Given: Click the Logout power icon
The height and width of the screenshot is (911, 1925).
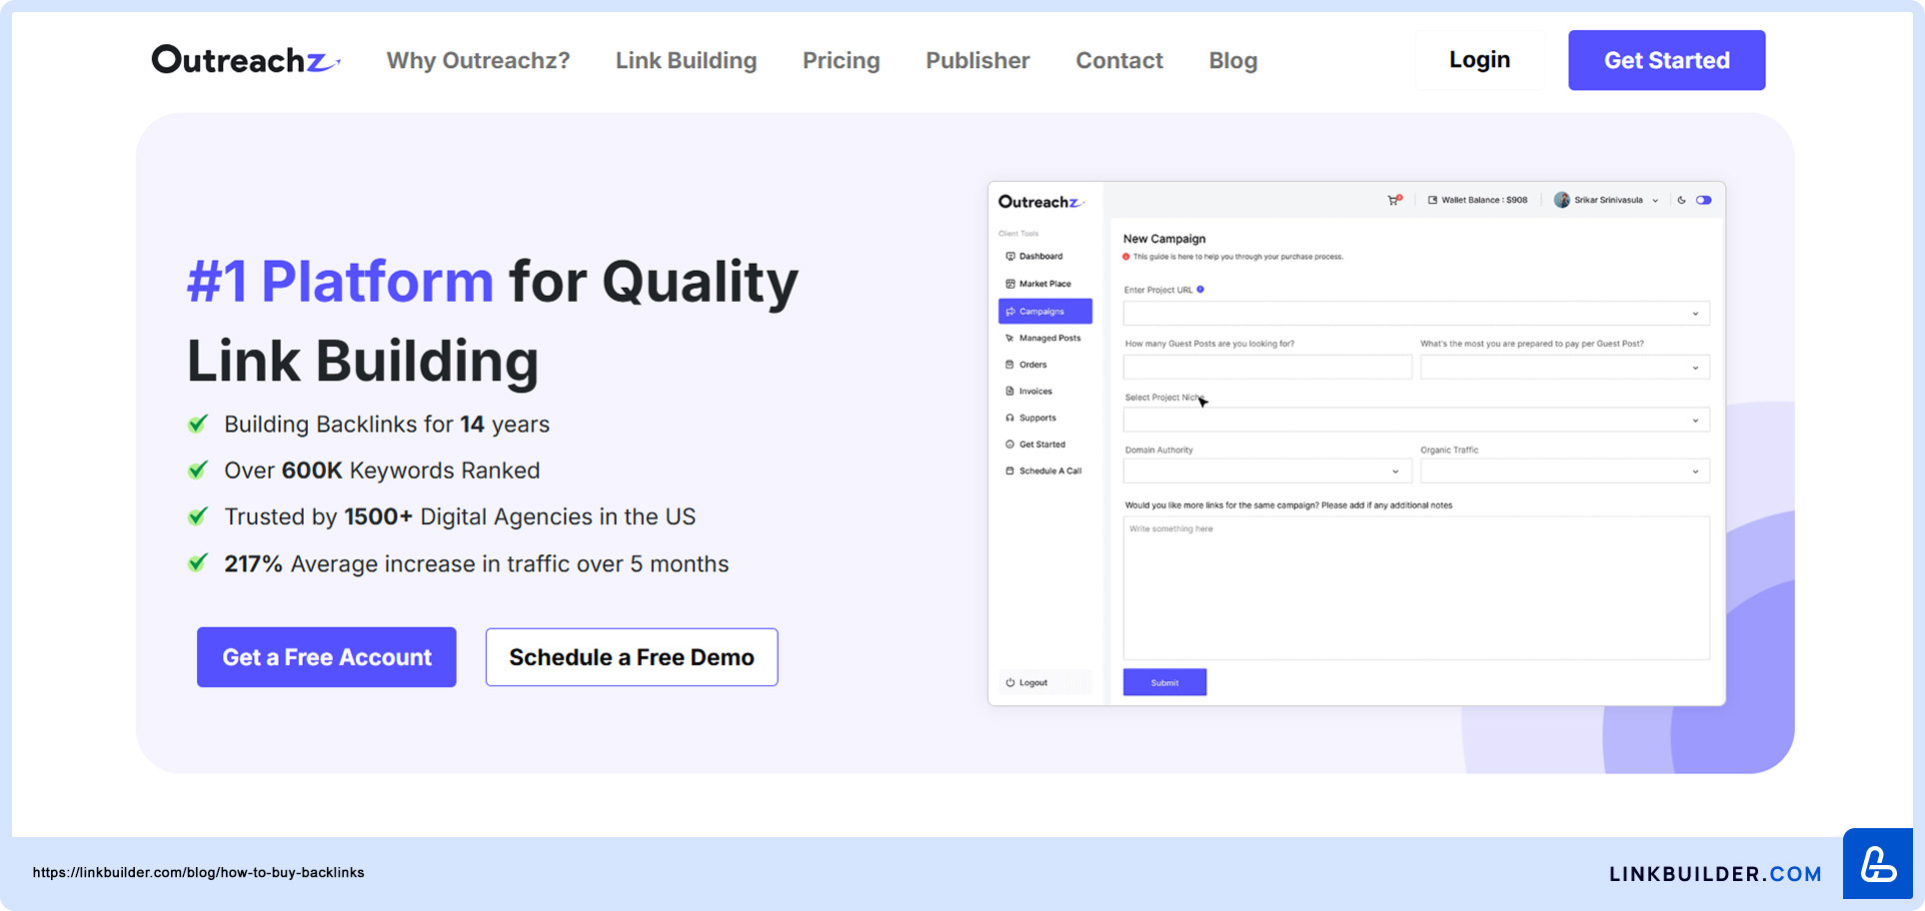Looking at the screenshot, I should 1009,683.
